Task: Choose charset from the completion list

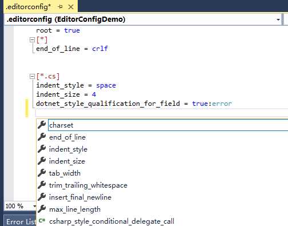Action: 168,125
